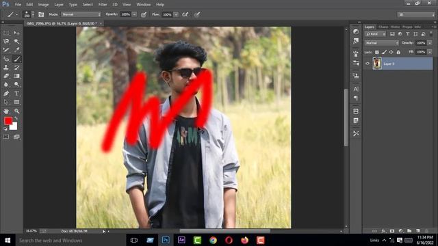Select the Rectangular Marquee tool

point(6,33)
